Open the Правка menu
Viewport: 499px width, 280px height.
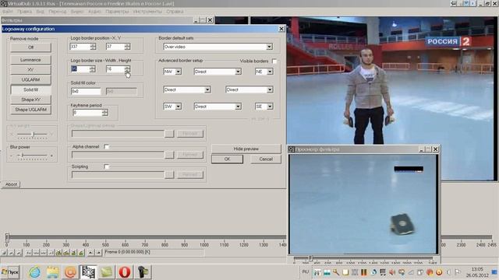click(24, 12)
